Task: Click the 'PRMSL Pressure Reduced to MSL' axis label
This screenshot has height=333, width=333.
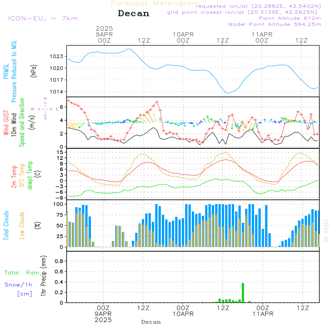Action: tap(10, 71)
